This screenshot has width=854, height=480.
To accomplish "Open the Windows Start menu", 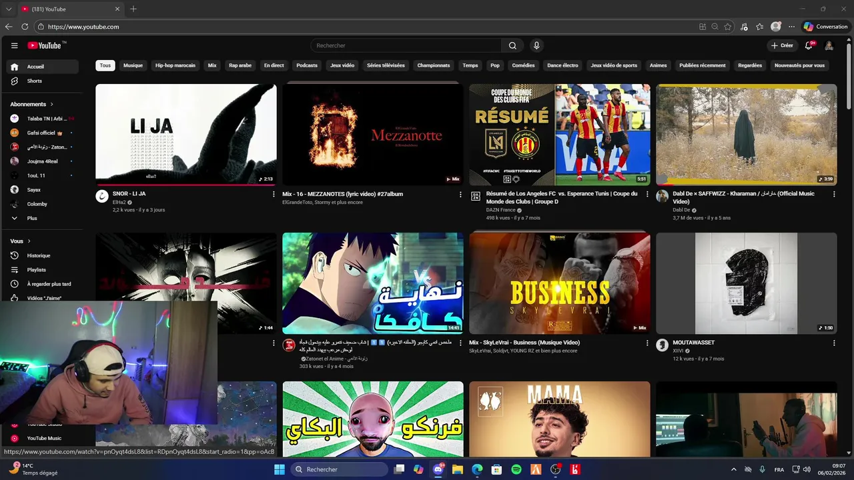I will 279,469.
